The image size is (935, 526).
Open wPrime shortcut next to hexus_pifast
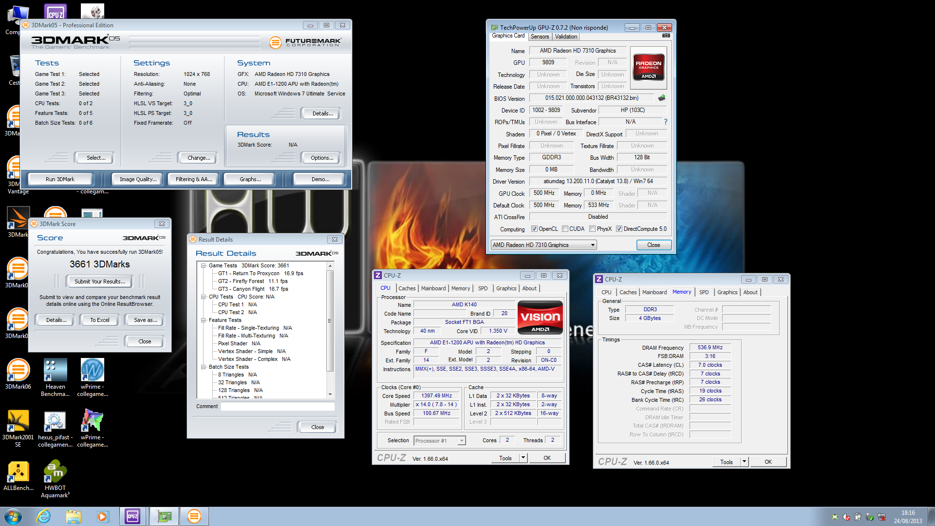93,428
